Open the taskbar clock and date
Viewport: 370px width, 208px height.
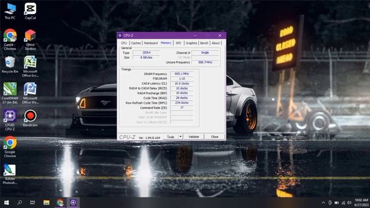point(361,203)
